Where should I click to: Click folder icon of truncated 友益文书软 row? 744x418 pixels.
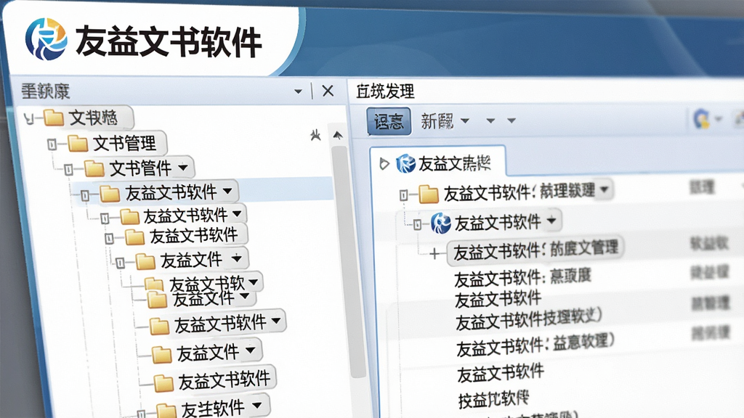click(x=154, y=284)
